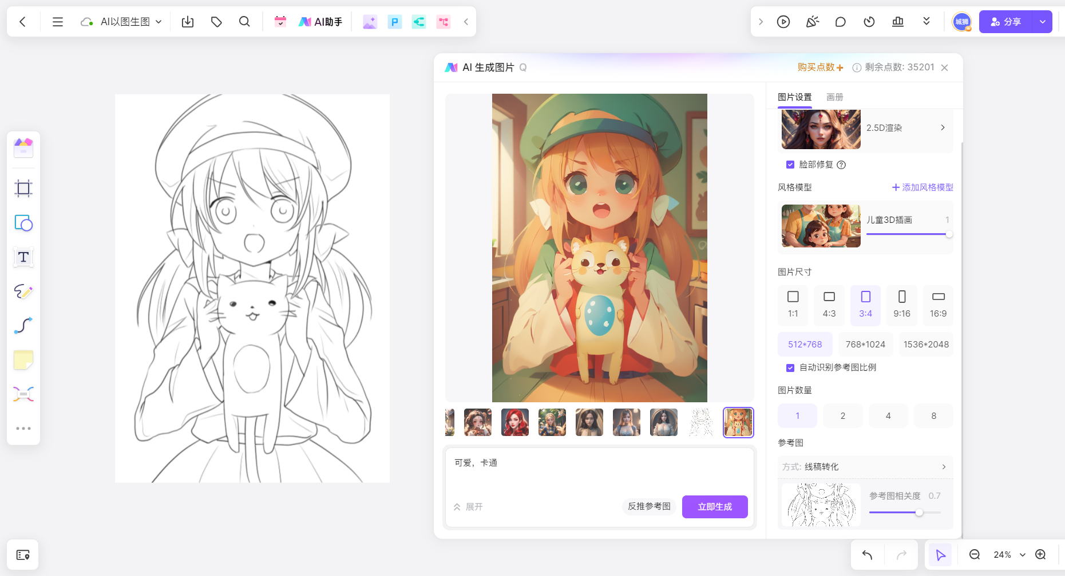This screenshot has width=1065, height=576.
Task: Open the tag icon in toolbar
Action: [216, 22]
